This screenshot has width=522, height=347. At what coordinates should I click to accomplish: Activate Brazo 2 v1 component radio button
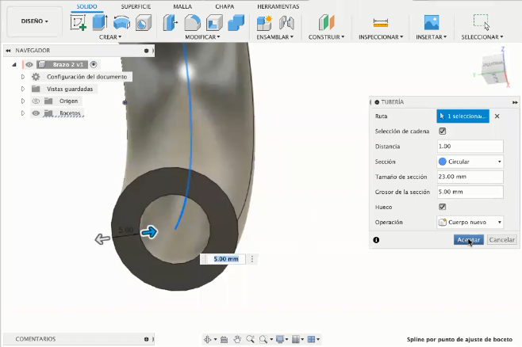[94, 64]
